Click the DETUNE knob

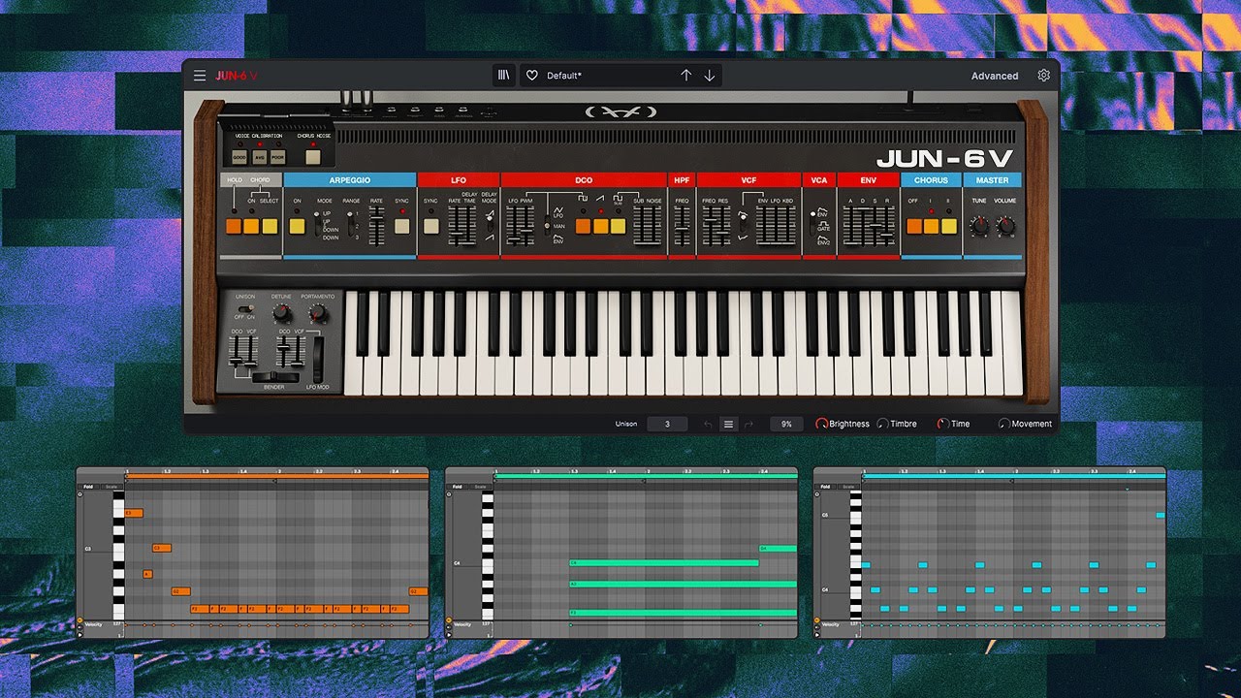(x=281, y=313)
